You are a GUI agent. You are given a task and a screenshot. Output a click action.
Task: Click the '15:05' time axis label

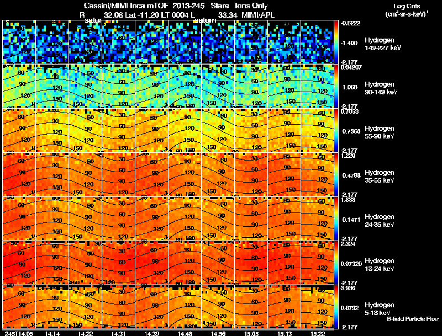tap(251, 333)
